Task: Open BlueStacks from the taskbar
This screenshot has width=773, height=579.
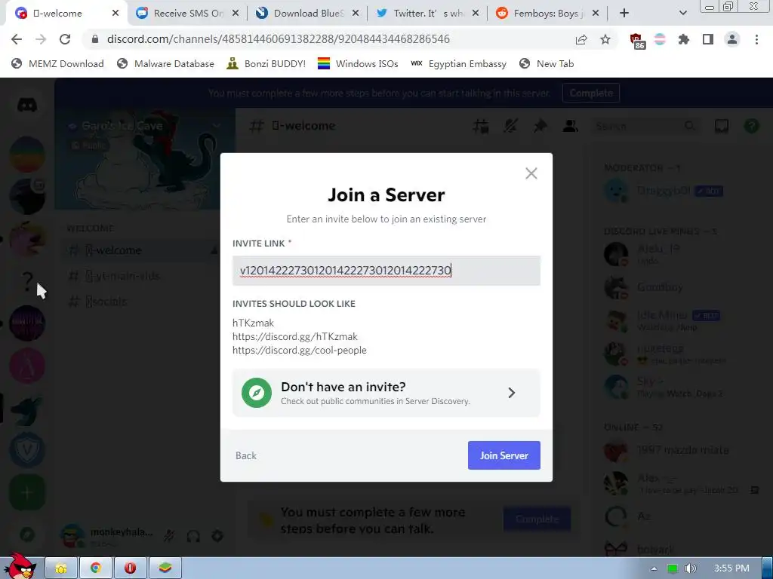Action: pos(165,568)
